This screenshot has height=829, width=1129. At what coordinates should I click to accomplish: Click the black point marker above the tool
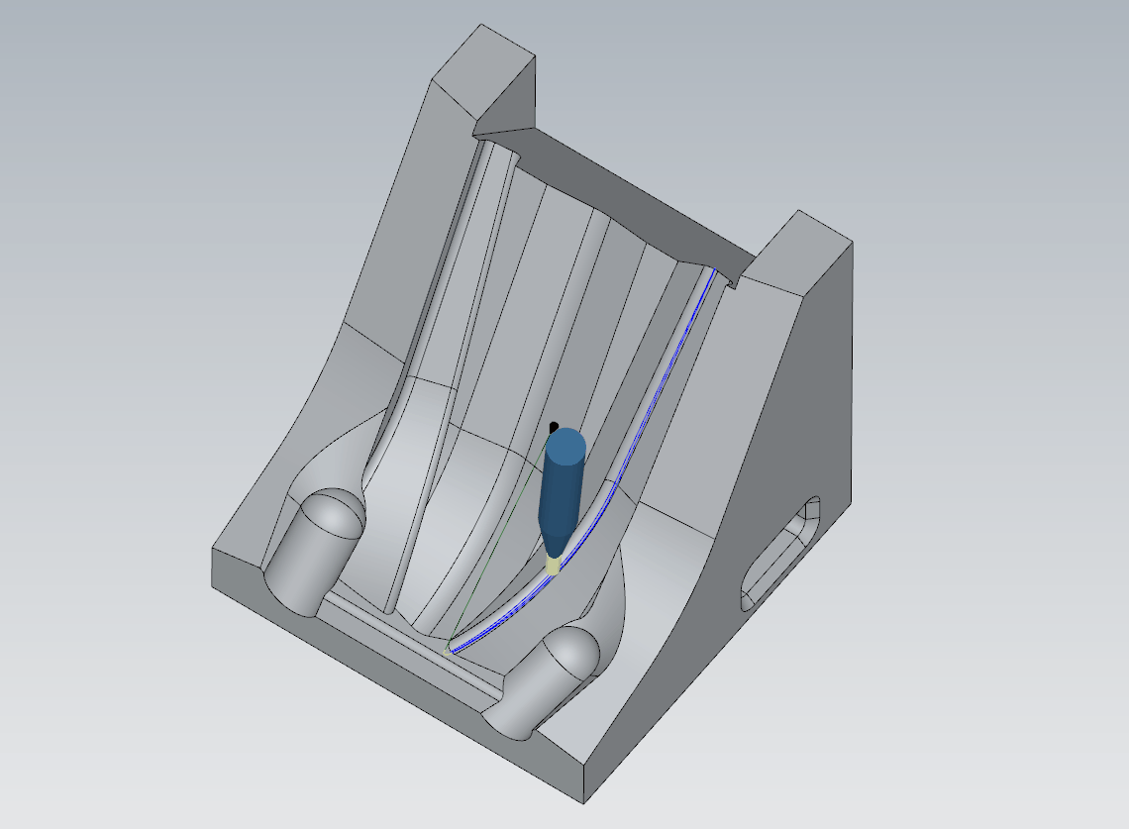(555, 425)
